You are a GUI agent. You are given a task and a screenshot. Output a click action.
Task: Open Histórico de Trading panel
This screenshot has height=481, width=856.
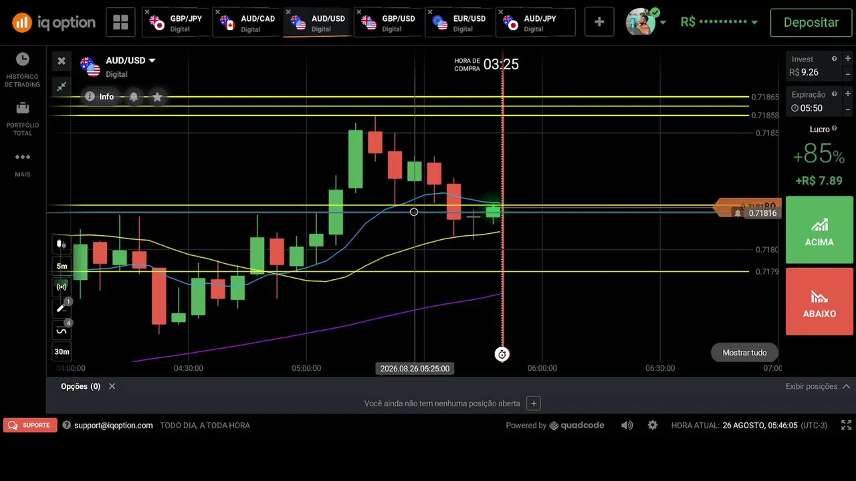pos(23,70)
